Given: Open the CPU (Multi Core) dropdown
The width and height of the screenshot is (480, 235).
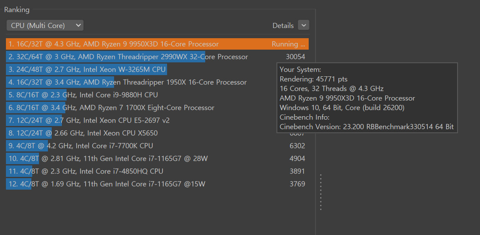Looking at the screenshot, I should pos(45,25).
